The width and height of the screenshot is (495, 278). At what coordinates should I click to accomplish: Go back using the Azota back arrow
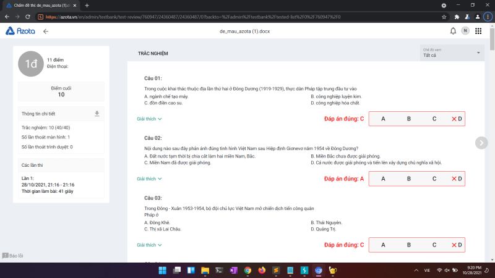[x=46, y=32]
